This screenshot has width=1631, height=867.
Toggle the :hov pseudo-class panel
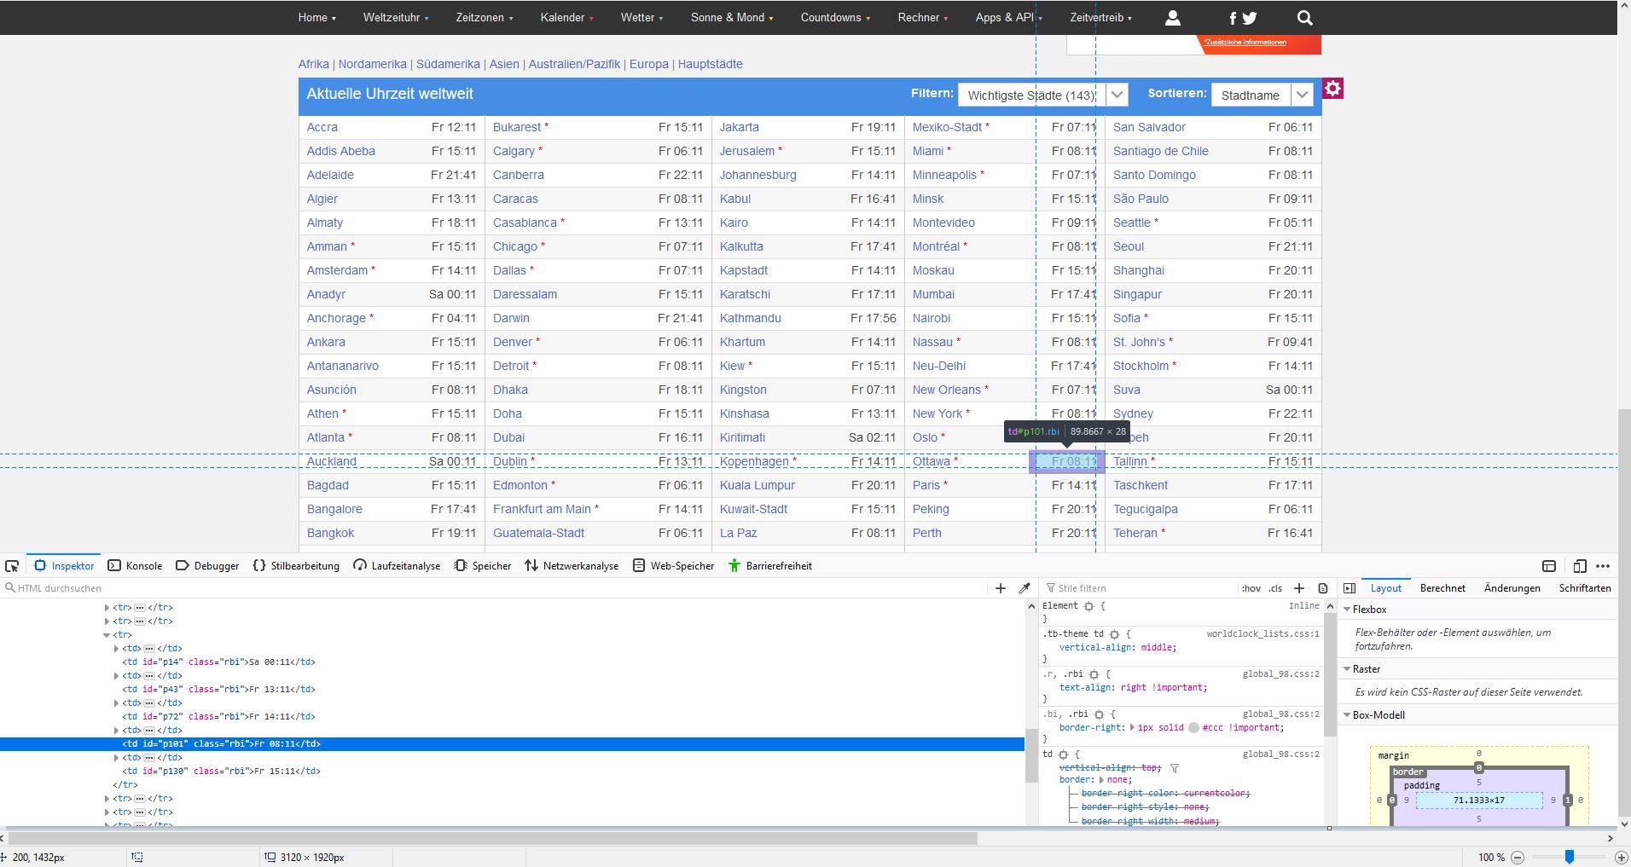(x=1250, y=587)
